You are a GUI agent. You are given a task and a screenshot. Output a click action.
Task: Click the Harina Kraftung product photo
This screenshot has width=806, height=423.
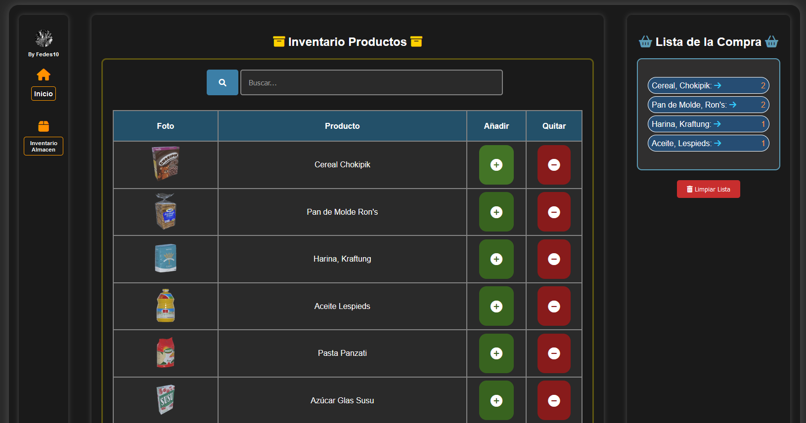166,258
